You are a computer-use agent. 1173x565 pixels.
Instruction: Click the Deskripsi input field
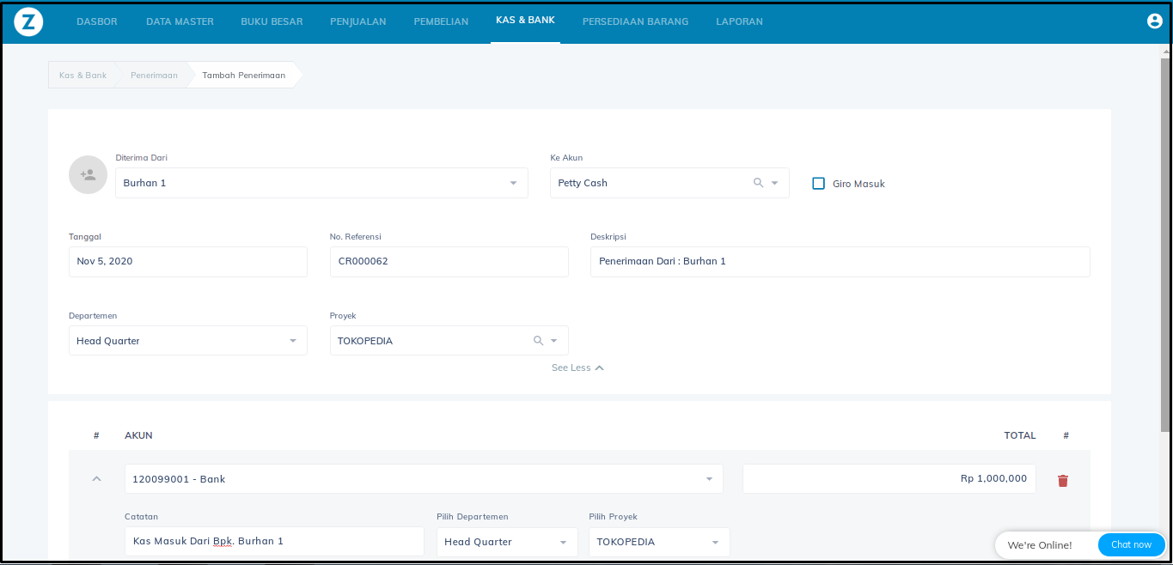tap(840, 261)
